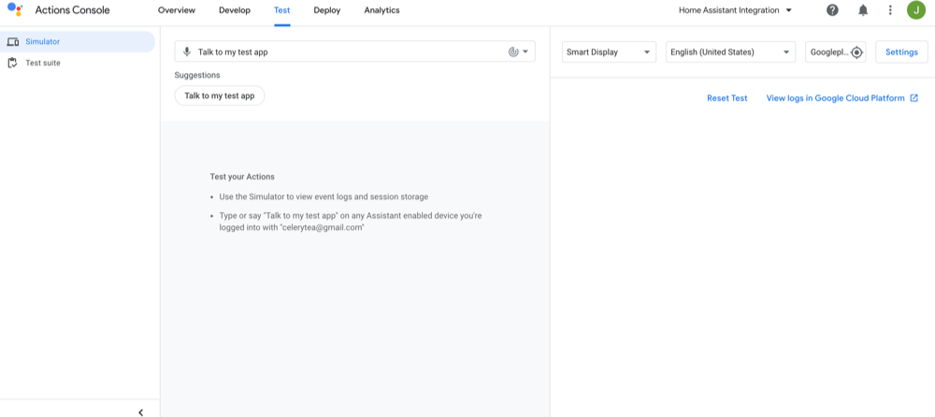The image size is (935, 417).
Task: Open the green J account avatar
Action: pyautogui.click(x=916, y=10)
